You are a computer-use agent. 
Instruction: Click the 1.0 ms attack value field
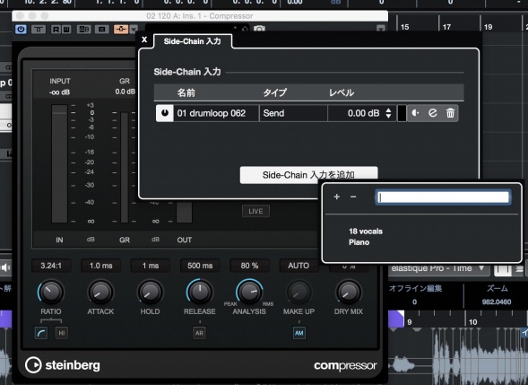coord(100,266)
